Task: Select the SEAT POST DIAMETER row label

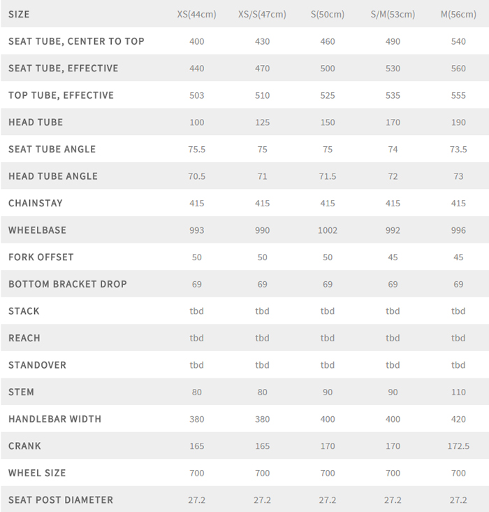Action: (x=61, y=500)
